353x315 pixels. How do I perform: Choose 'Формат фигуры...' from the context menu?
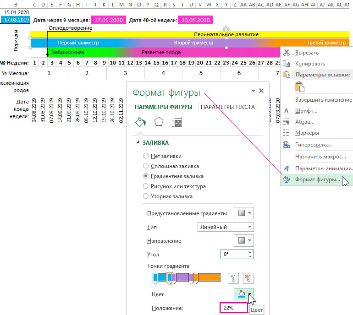(317, 179)
